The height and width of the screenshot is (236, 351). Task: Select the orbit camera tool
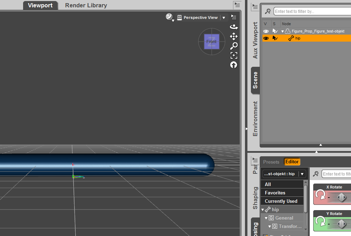(234, 27)
